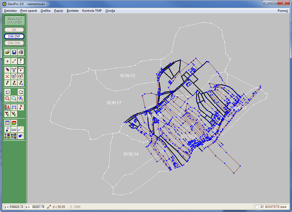The width and height of the screenshot is (292, 212).
Task: Click the BON 52 label on map
Action: pos(128,75)
